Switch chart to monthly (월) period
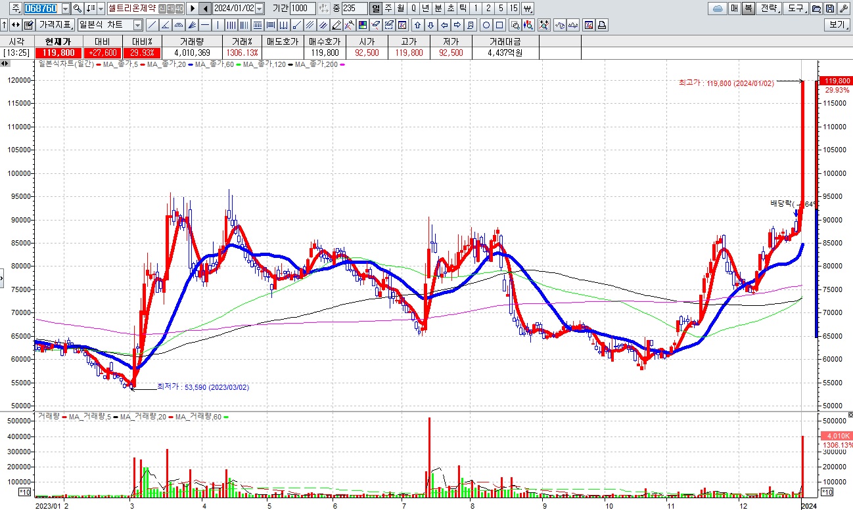Image resolution: width=853 pixels, height=510 pixels. [x=400, y=9]
